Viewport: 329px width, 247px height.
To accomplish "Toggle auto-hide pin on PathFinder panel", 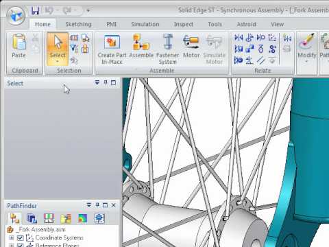I will coord(97,205).
